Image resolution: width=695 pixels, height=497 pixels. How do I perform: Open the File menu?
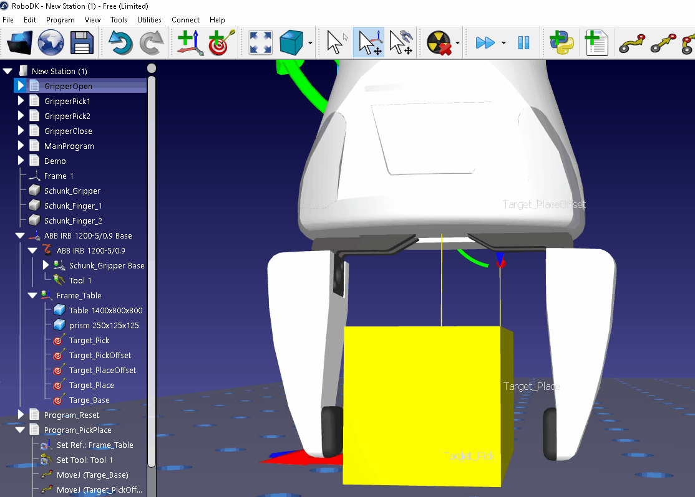[8, 20]
